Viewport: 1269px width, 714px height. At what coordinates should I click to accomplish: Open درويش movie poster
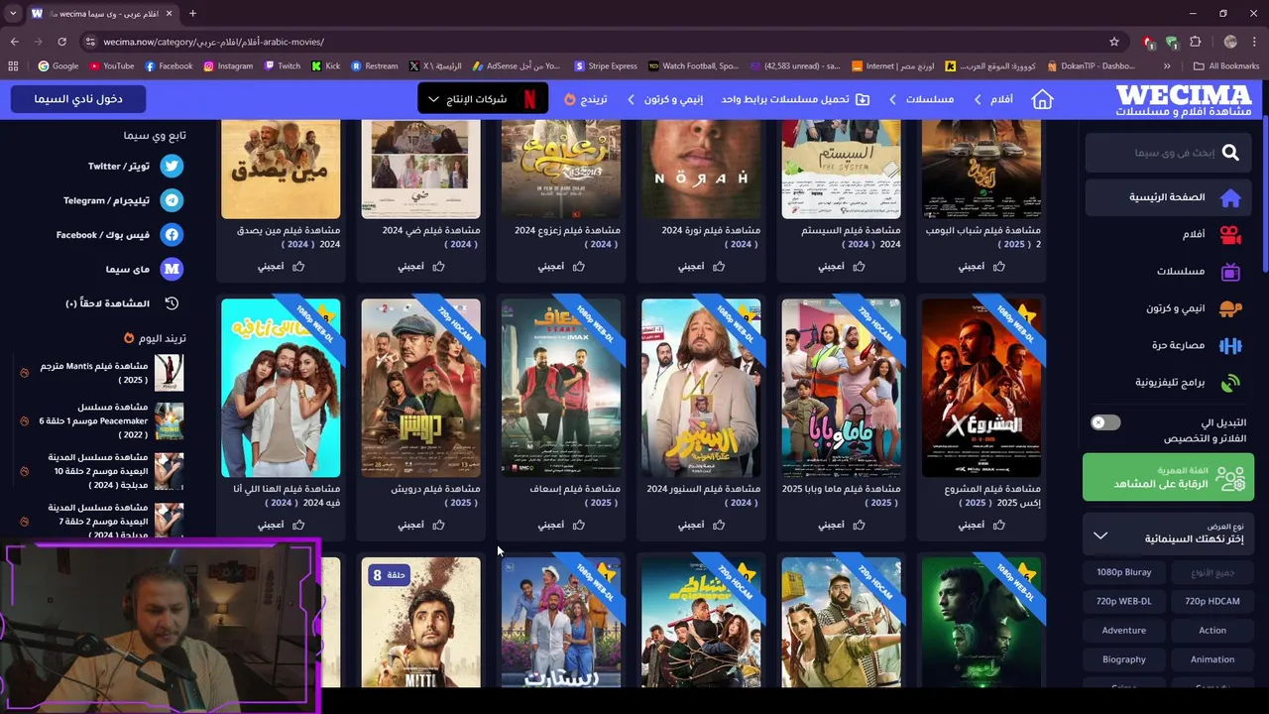click(420, 388)
